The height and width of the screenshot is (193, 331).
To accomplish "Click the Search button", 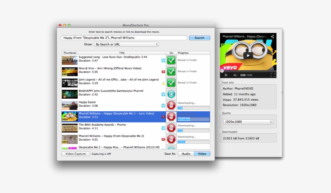I will coord(199,38).
